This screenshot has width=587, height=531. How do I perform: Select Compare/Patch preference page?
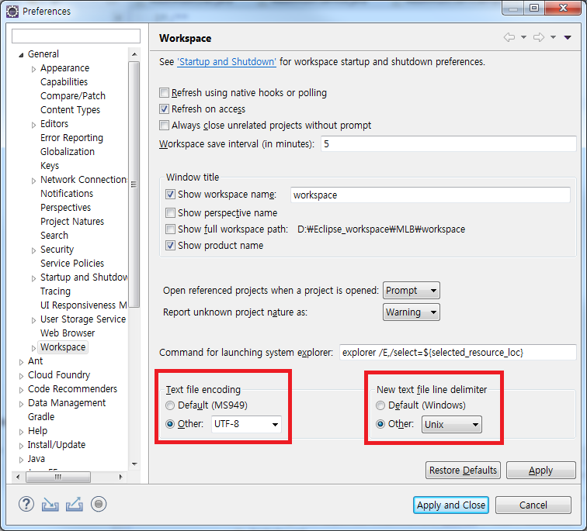tap(73, 96)
